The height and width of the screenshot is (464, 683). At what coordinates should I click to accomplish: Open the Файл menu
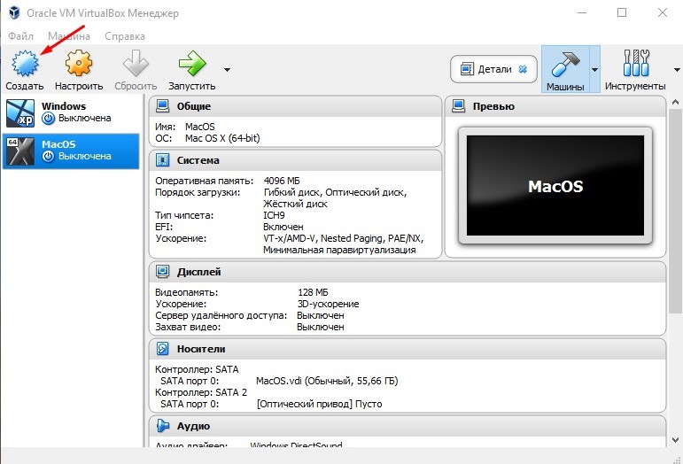(x=20, y=36)
